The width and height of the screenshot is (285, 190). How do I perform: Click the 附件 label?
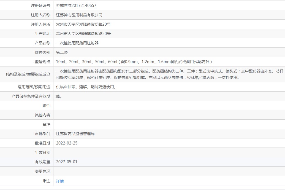click(x=46, y=106)
